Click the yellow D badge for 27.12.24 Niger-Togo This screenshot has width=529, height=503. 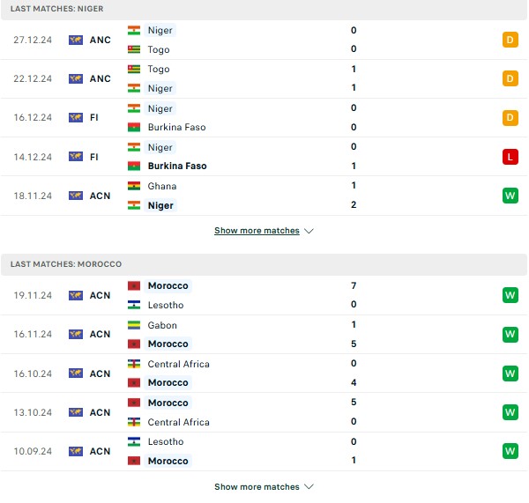(x=510, y=40)
